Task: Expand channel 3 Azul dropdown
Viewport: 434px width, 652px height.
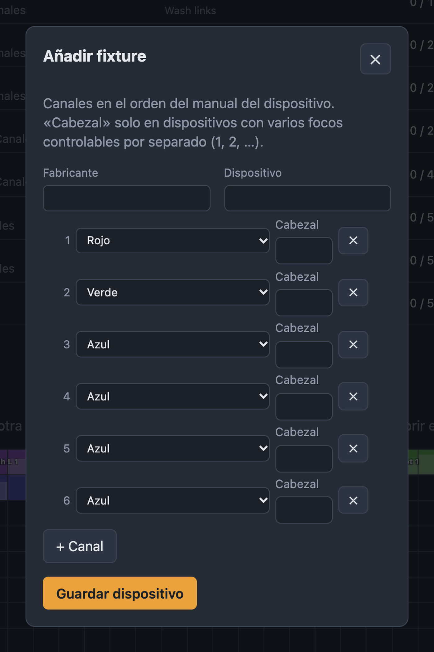Action: point(173,345)
